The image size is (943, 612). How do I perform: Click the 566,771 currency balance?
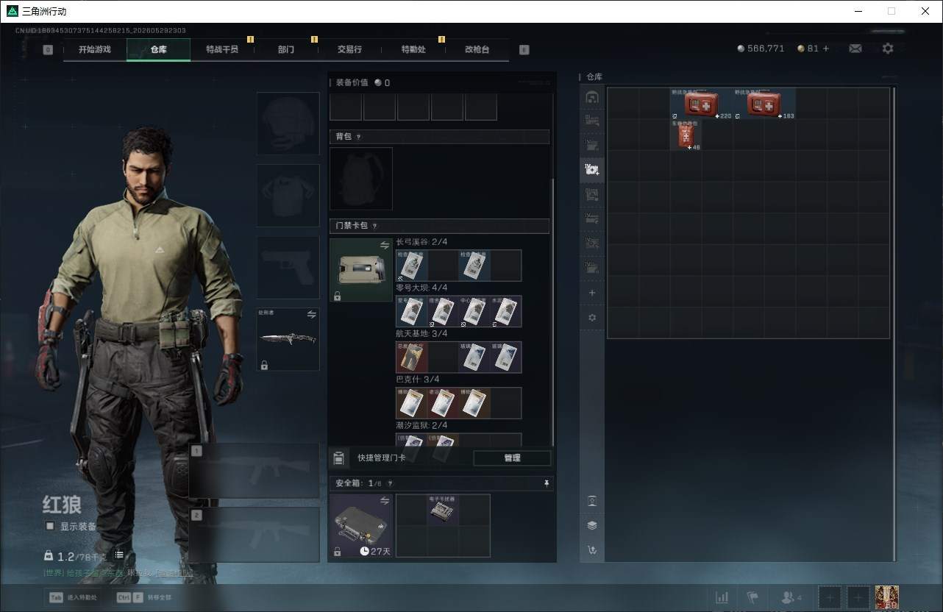tap(761, 49)
